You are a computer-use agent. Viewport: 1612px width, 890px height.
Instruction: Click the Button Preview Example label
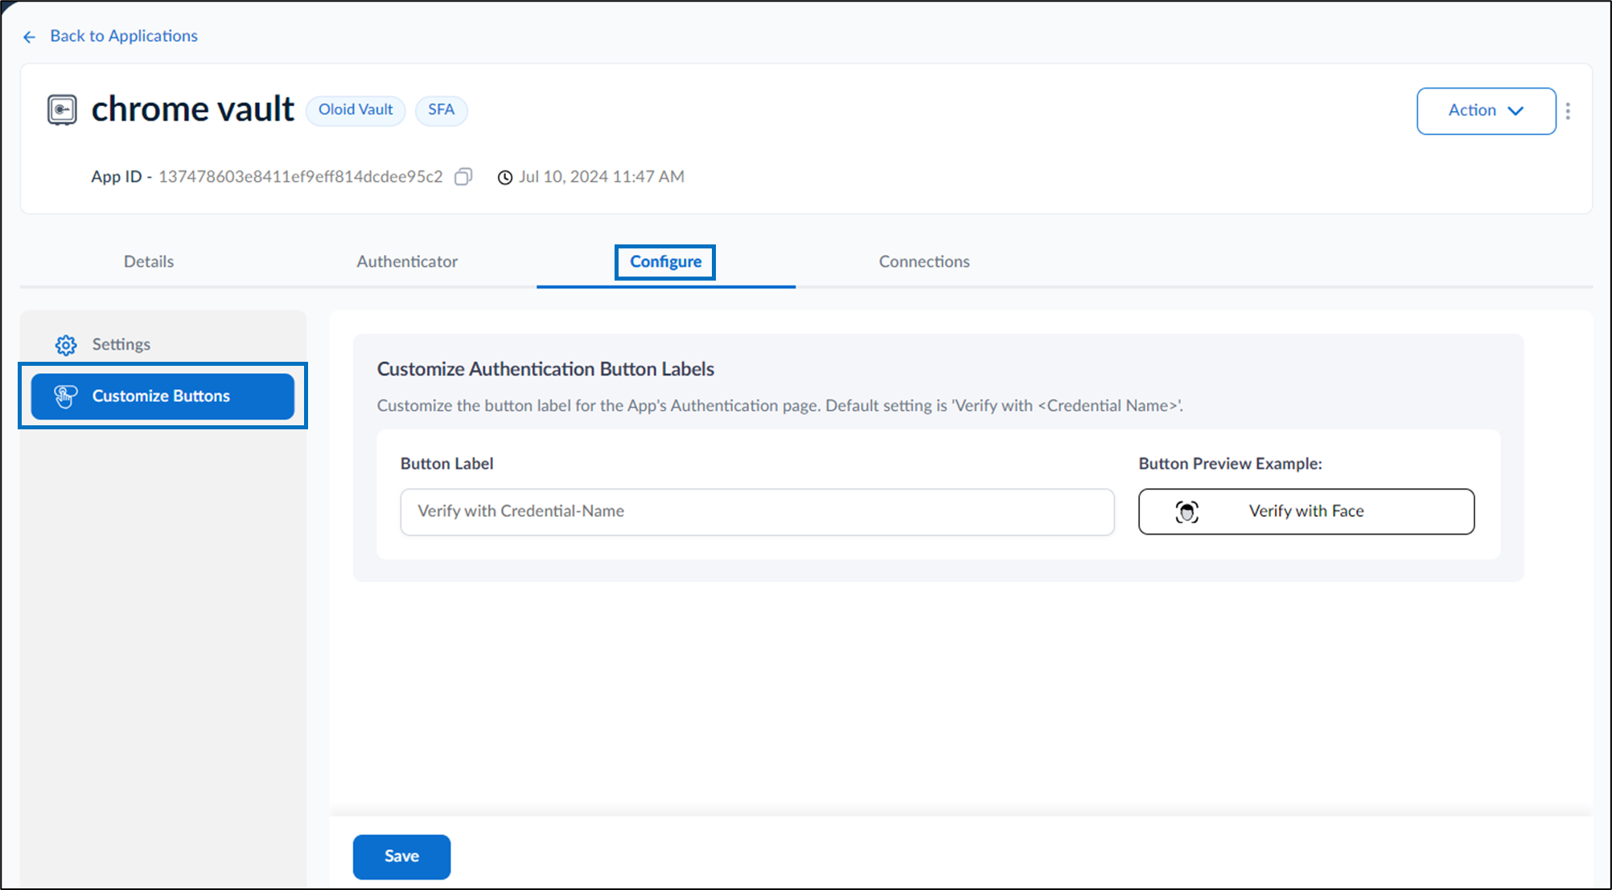click(1231, 464)
